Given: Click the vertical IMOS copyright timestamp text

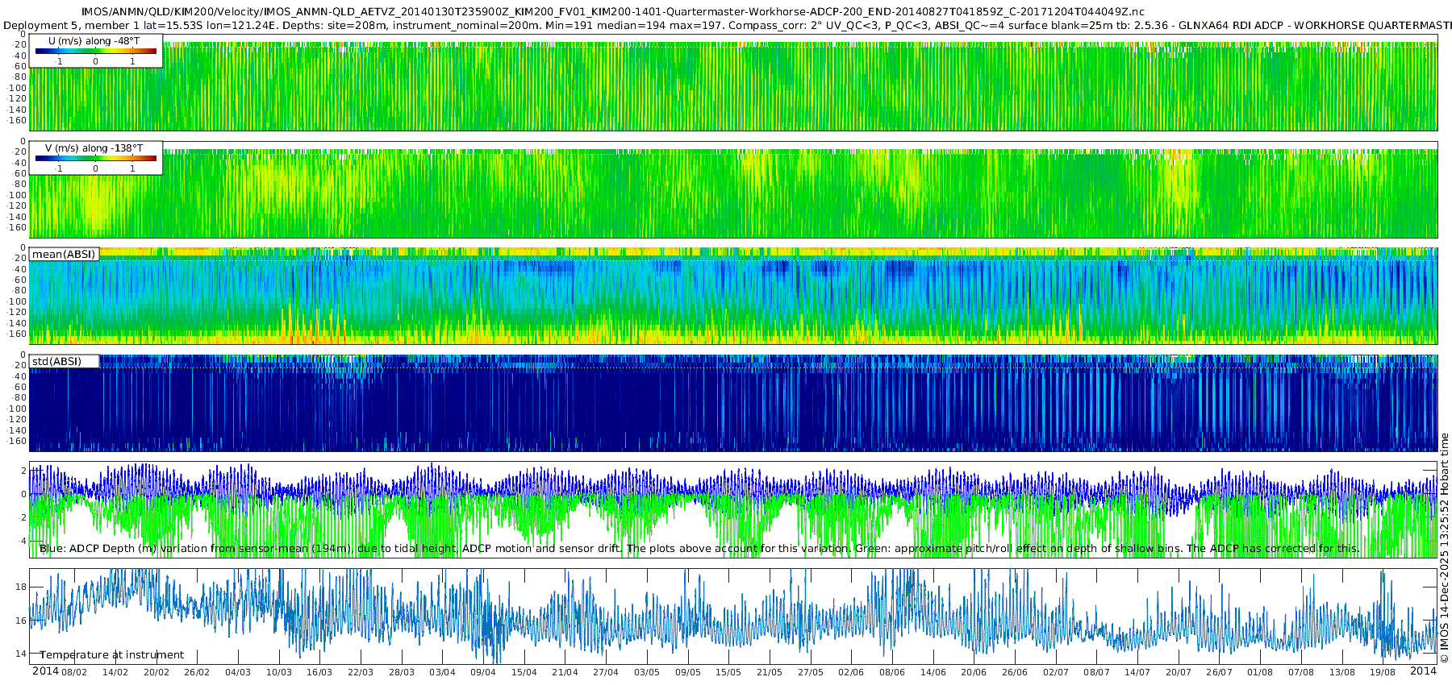Looking at the screenshot, I should click(1445, 548).
